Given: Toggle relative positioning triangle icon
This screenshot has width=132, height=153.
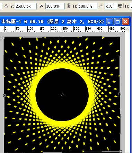Looking at the screenshot, I should [x=6, y=6].
